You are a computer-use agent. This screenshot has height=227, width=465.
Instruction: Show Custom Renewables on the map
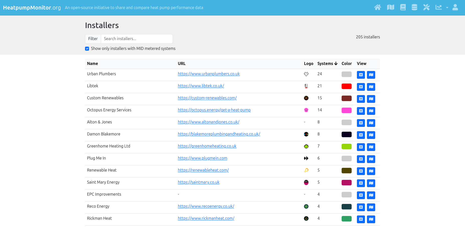(371, 99)
